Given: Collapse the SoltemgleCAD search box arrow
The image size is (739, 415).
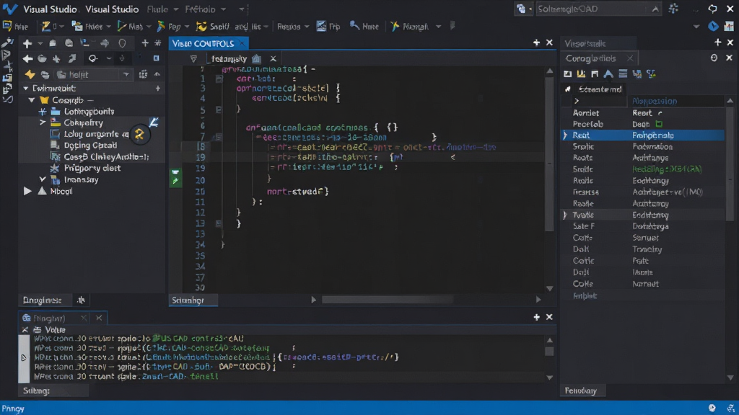Looking at the screenshot, I should click(655, 9).
